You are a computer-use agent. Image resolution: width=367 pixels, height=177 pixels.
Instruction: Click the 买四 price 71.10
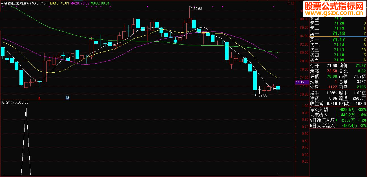click(x=339, y=55)
